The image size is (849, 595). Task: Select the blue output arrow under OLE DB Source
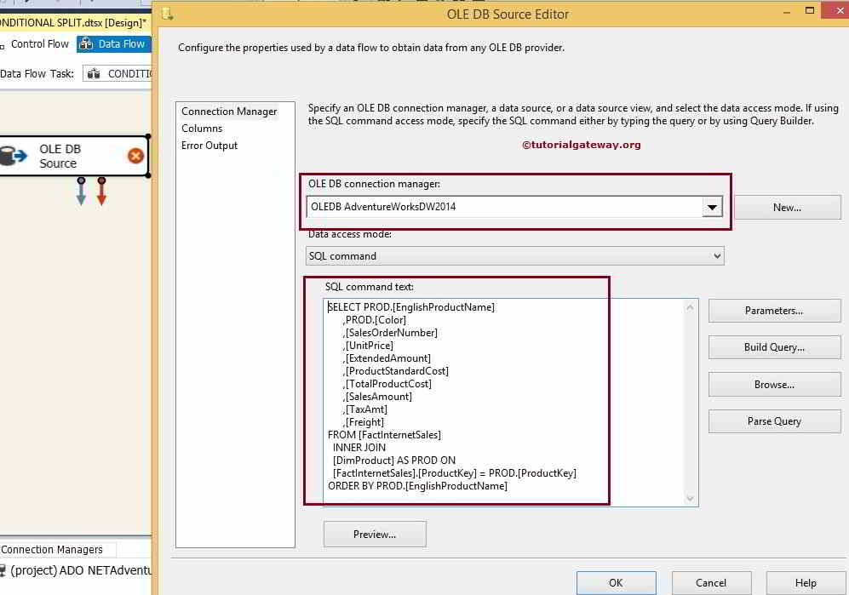(81, 192)
